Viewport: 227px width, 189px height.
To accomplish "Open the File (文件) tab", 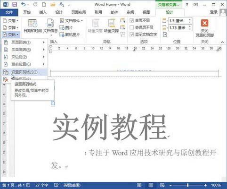I will point(9,12).
